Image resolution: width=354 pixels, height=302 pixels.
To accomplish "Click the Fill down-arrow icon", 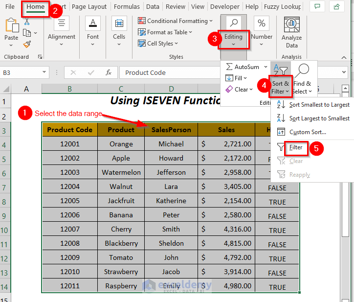I will coord(229,78).
